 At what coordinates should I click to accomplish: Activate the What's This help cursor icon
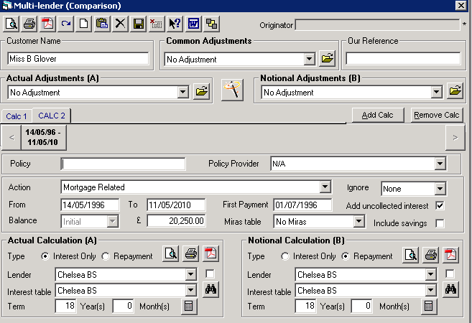click(x=175, y=24)
